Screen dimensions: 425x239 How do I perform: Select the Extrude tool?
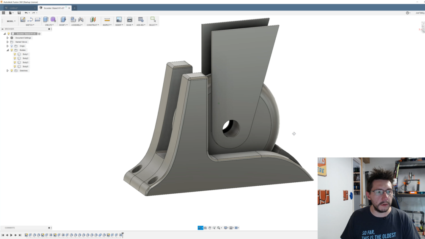(46, 19)
